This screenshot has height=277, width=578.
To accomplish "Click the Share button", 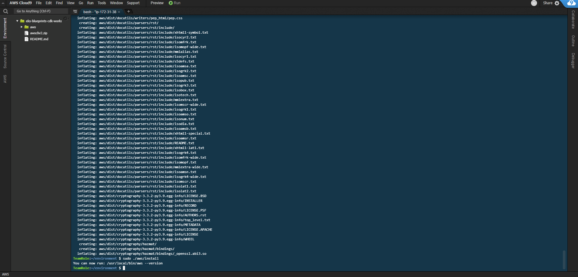I will click(548, 3).
